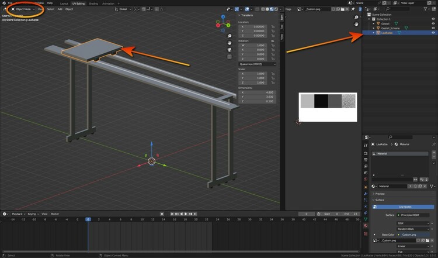Click the camera view icon in the 3D viewport
Screen dimensions: 438x258
(230, 49)
